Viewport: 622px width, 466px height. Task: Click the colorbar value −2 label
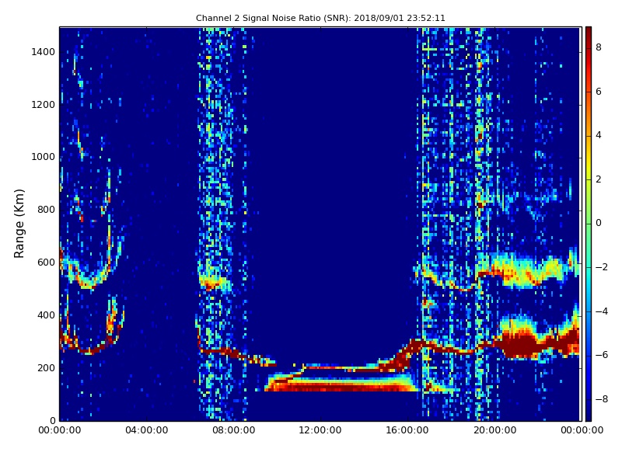coord(602,267)
